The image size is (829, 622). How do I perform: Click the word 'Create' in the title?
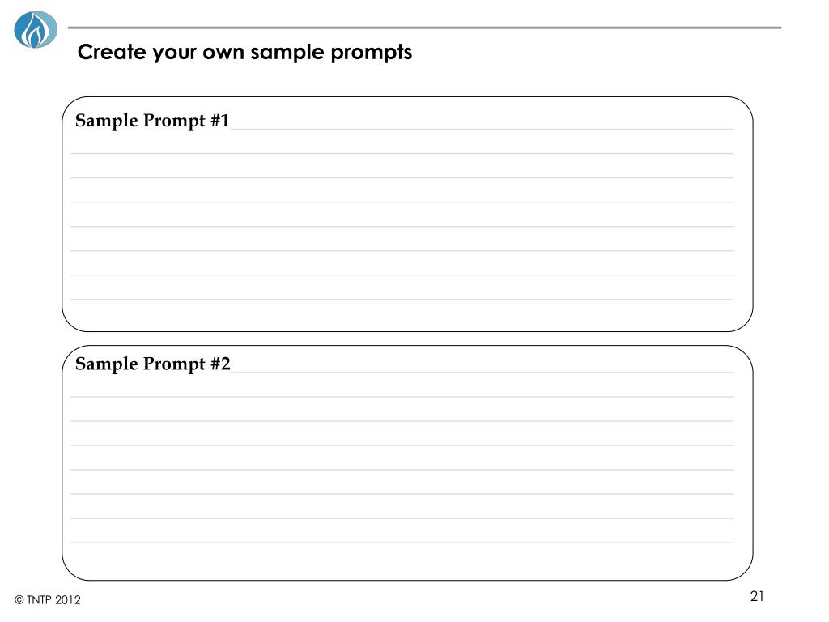coord(112,52)
